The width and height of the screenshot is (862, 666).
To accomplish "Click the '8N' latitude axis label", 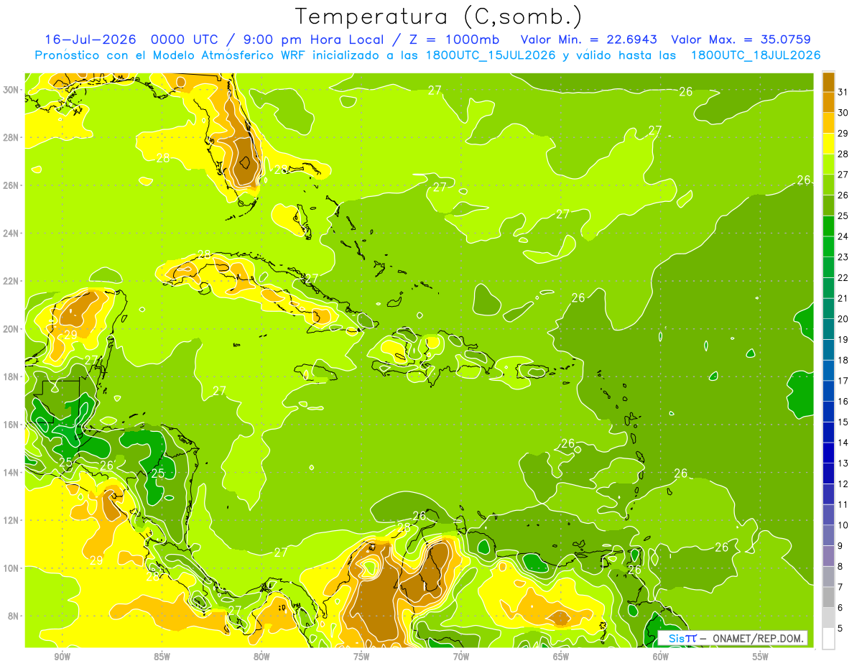I will pyautogui.click(x=14, y=616).
